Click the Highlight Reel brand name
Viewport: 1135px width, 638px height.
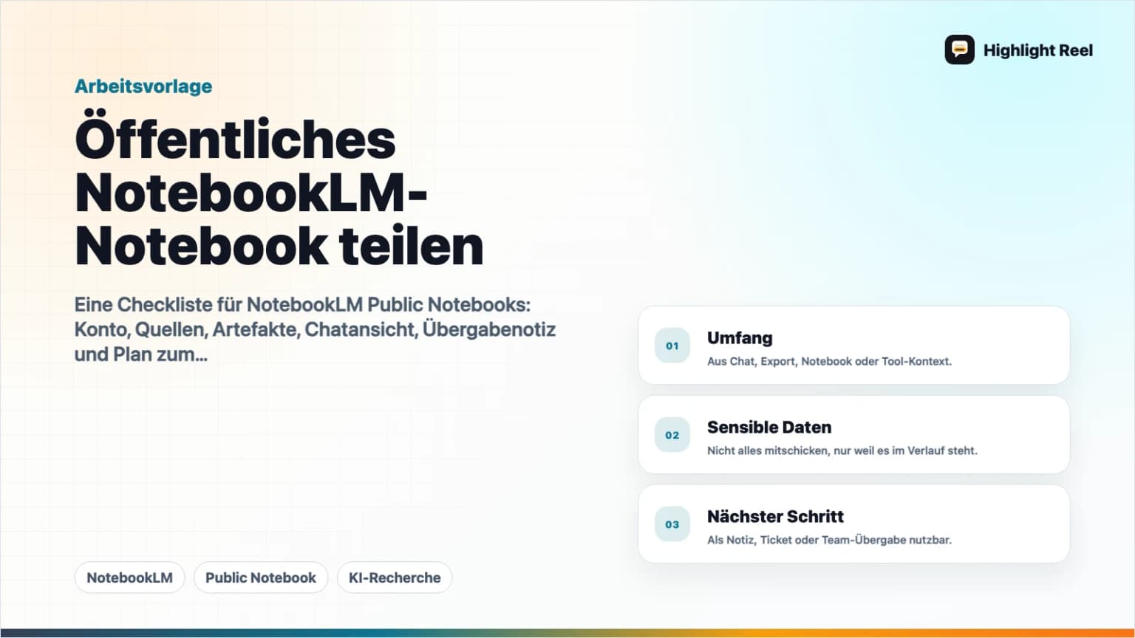1037,50
